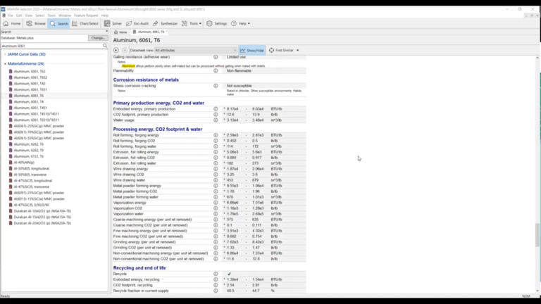Click info icon for Metal powder forming energy

(216, 186)
